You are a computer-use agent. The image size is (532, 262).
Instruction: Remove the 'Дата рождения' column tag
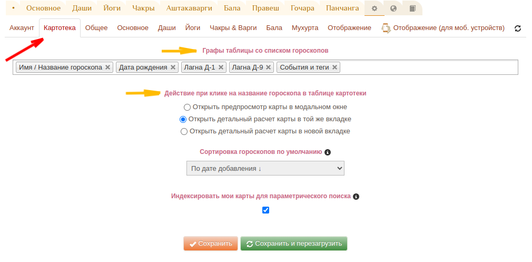173,67
